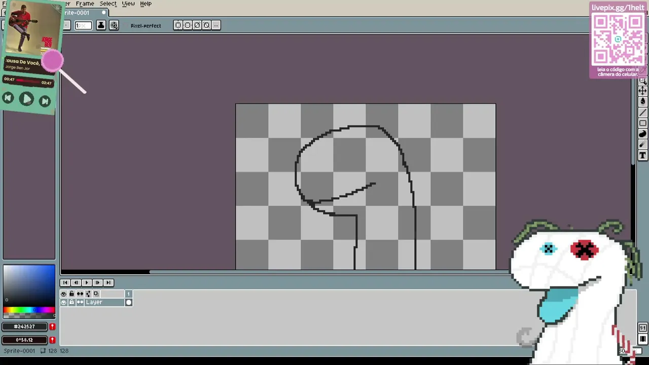Select the cel on frame 1
Viewport: 649px width, 365px height.
point(129,303)
